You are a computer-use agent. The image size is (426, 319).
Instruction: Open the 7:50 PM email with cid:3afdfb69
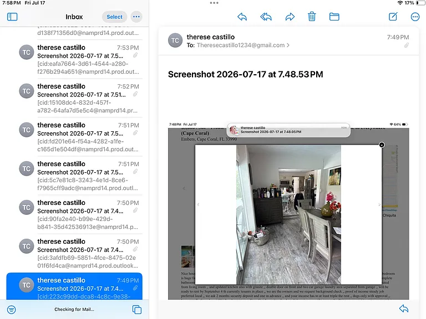coord(74,253)
